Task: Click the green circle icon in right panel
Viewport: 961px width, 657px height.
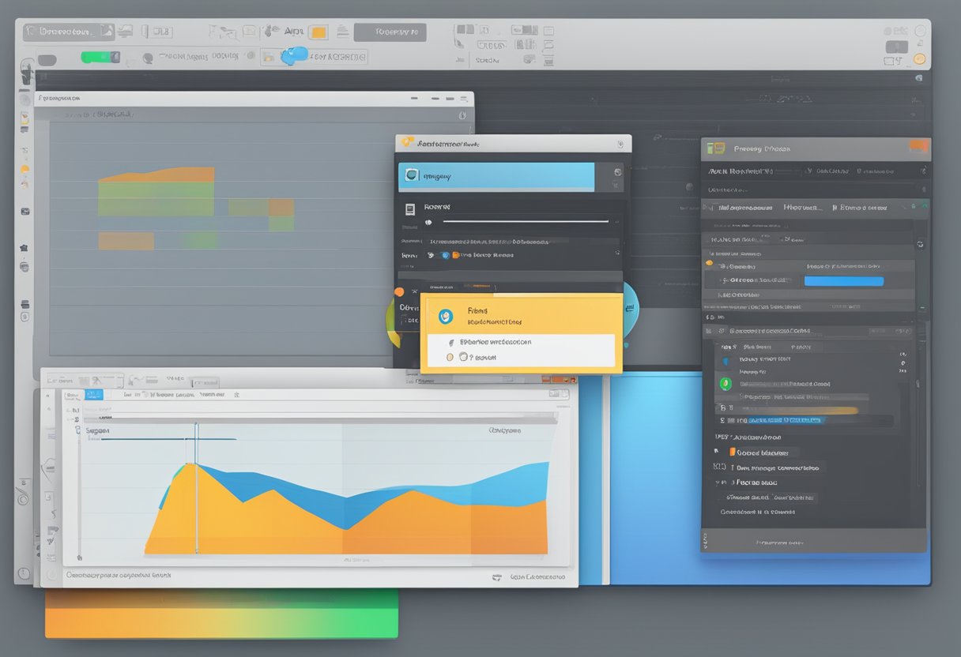Action: [x=725, y=384]
